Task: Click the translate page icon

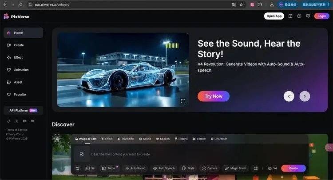Action: tap(234, 4)
